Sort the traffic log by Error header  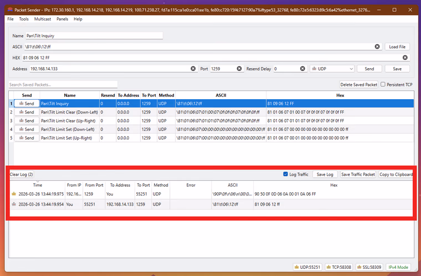(191, 185)
